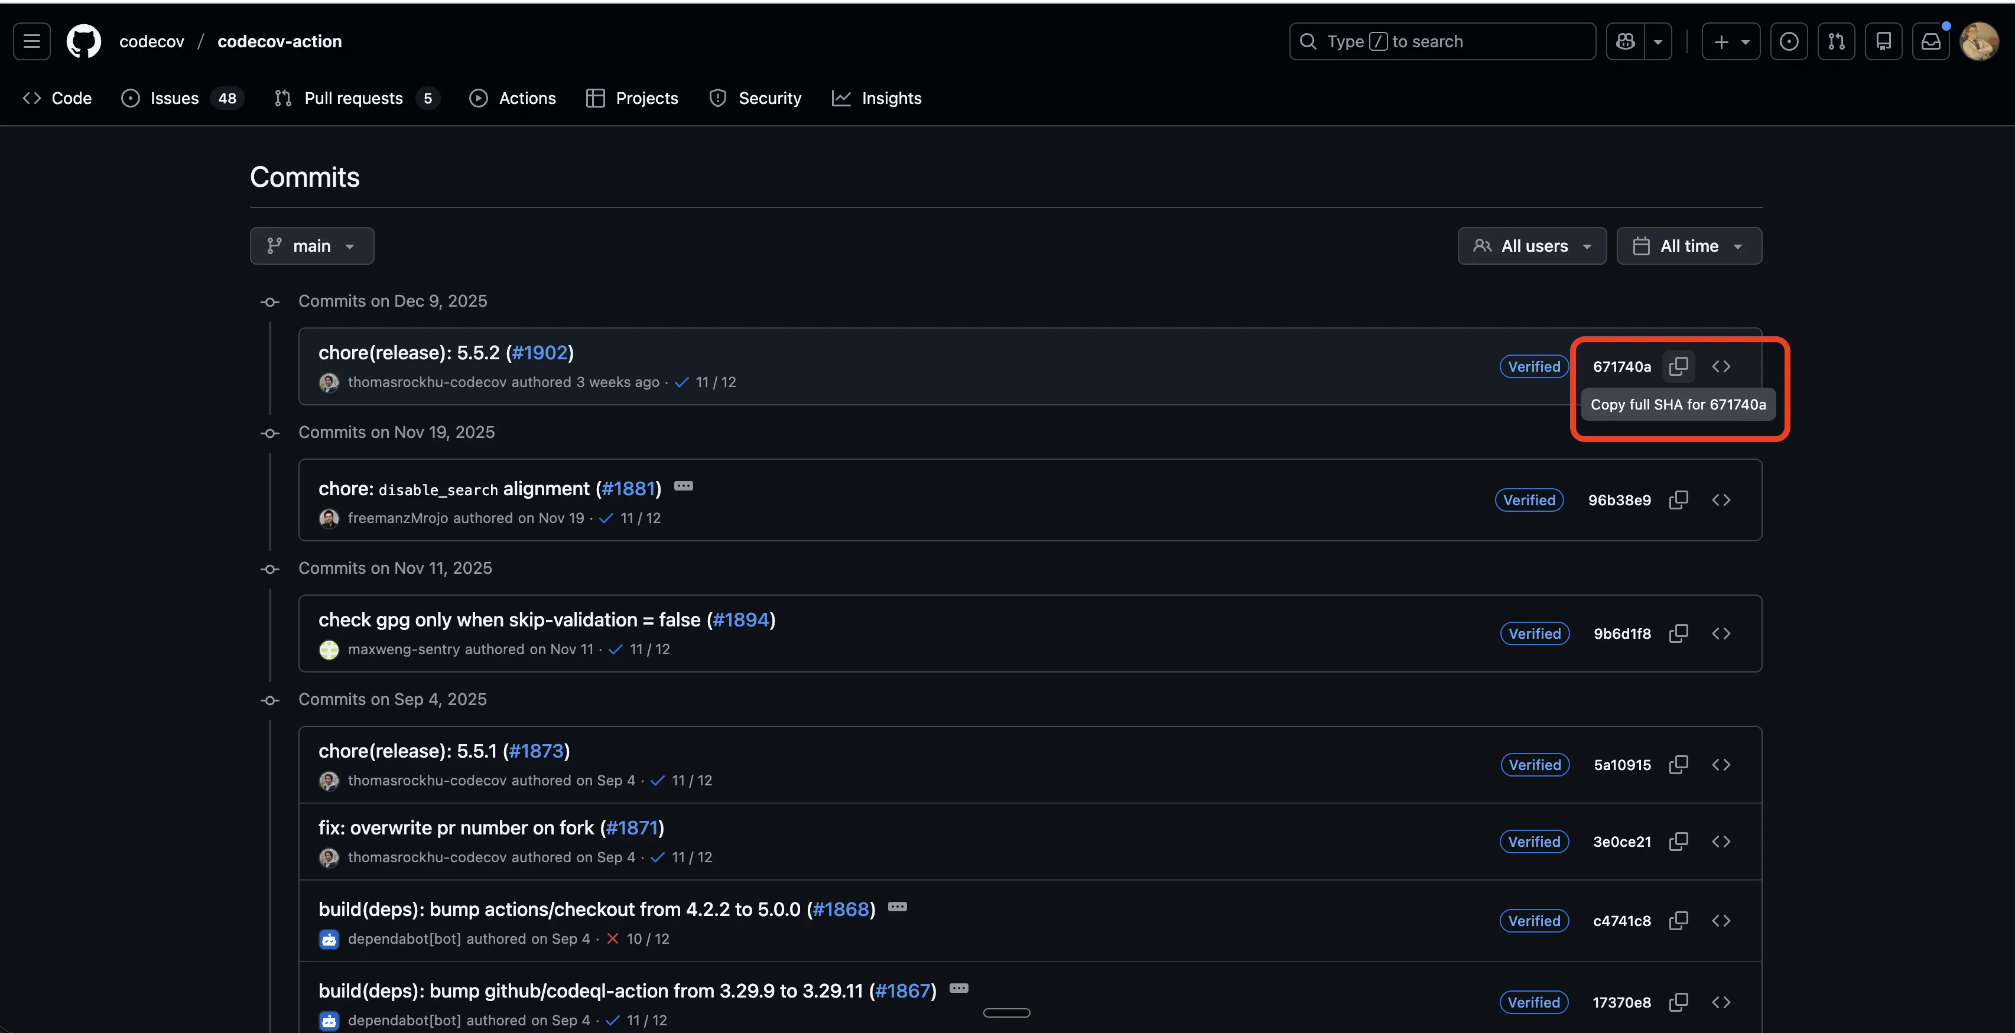Open the main branch selector dropdown

tap(311, 246)
